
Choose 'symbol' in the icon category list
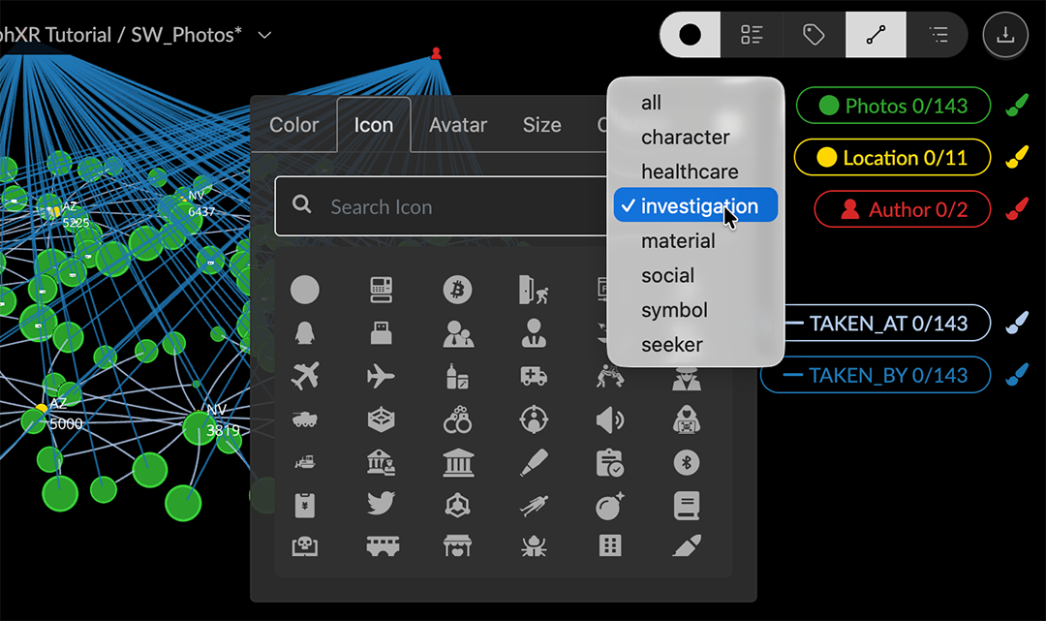674,310
